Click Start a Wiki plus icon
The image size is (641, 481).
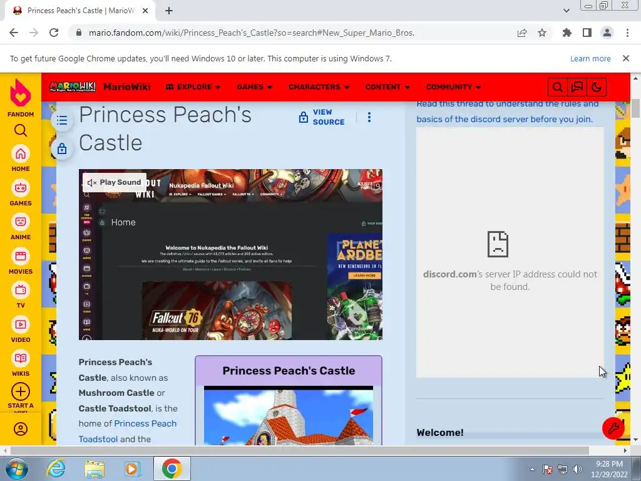(x=21, y=391)
